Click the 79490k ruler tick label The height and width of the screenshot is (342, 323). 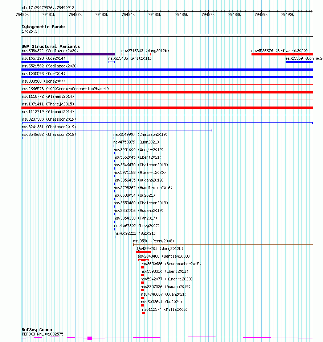[287, 14]
